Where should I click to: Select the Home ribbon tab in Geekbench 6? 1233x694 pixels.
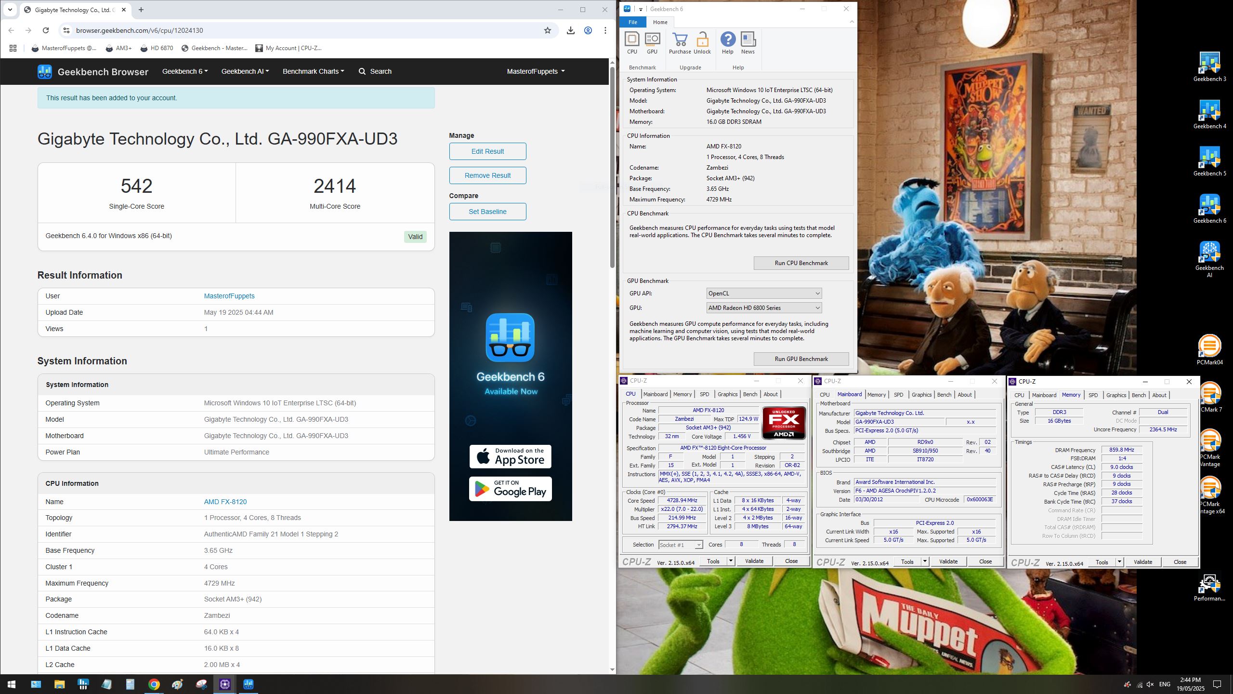[x=660, y=22]
